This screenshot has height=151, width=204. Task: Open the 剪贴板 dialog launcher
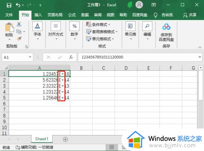[x=27, y=47]
